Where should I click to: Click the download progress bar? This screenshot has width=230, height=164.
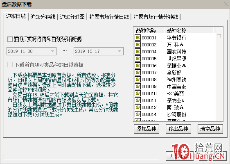[81, 157]
